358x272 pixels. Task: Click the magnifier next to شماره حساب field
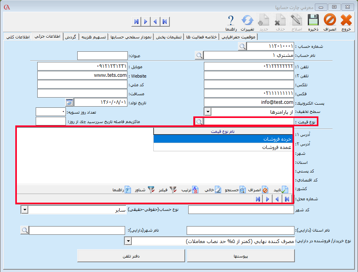tap(242, 46)
